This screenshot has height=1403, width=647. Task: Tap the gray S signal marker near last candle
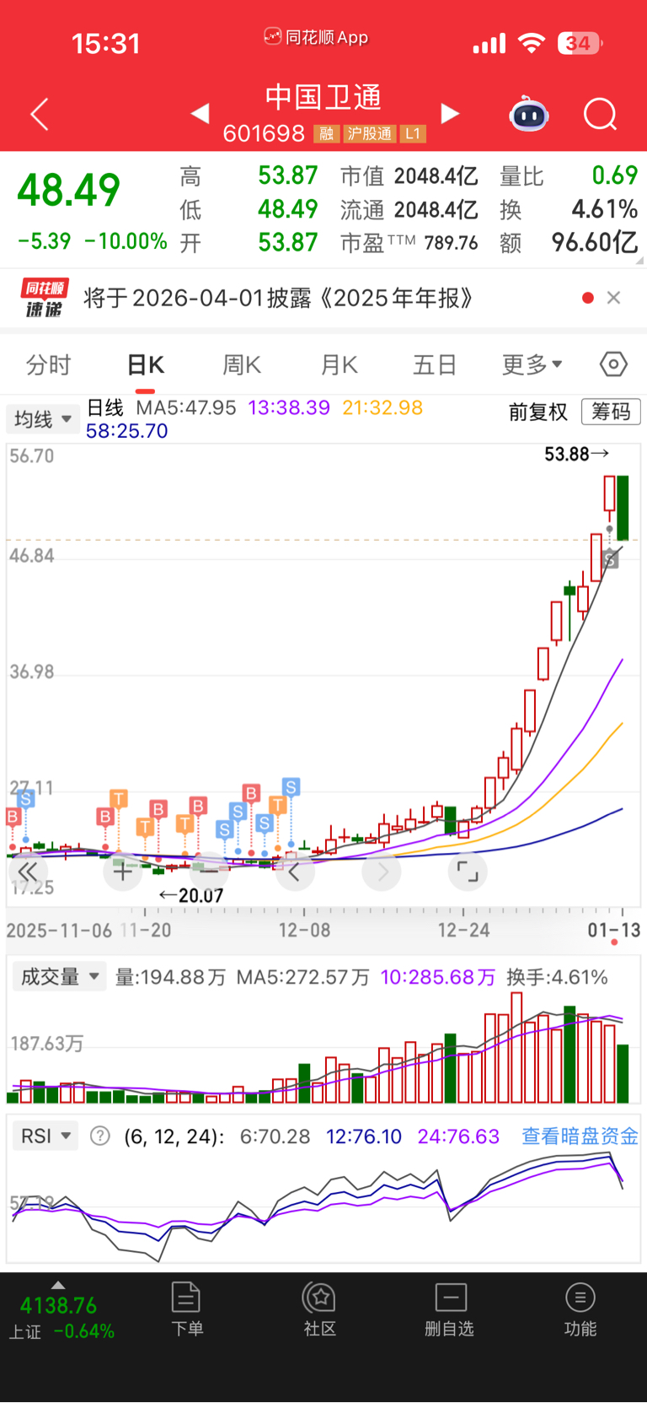[x=611, y=559]
